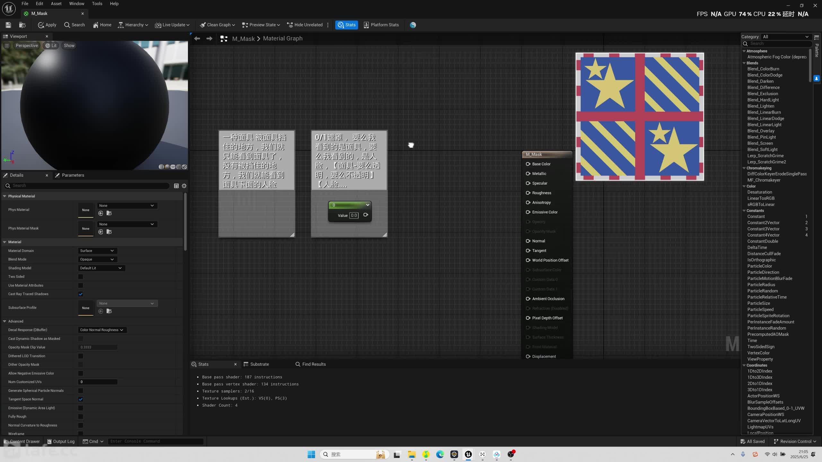The height and width of the screenshot is (462, 822).
Task: Click the Unreal Engine logo icon
Action: [x=9, y=9]
